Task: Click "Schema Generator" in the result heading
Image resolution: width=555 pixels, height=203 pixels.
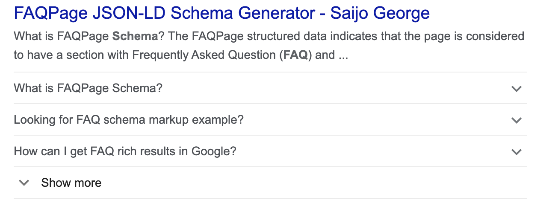Action: pos(233,14)
